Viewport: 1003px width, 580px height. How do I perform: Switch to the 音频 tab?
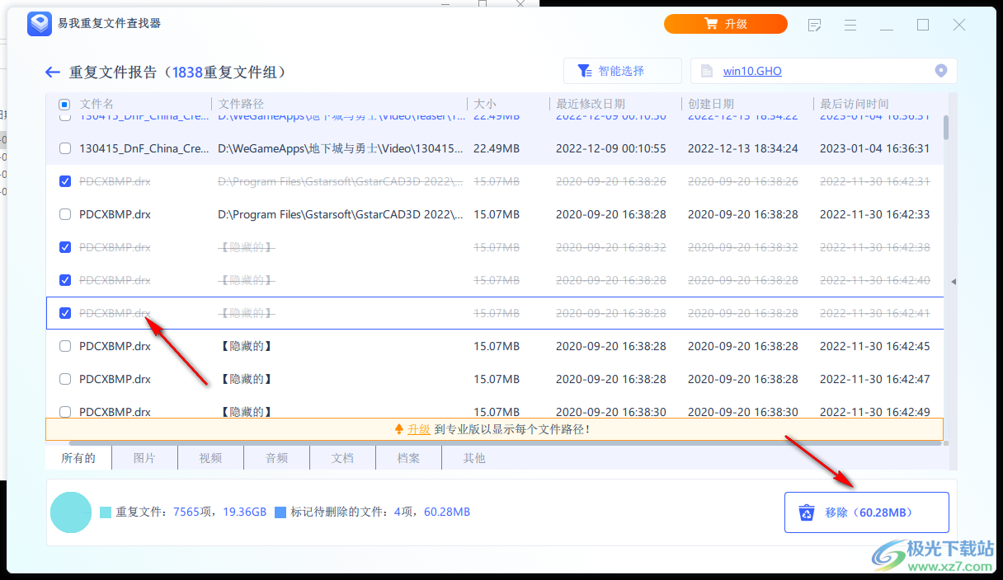pyautogui.click(x=276, y=458)
